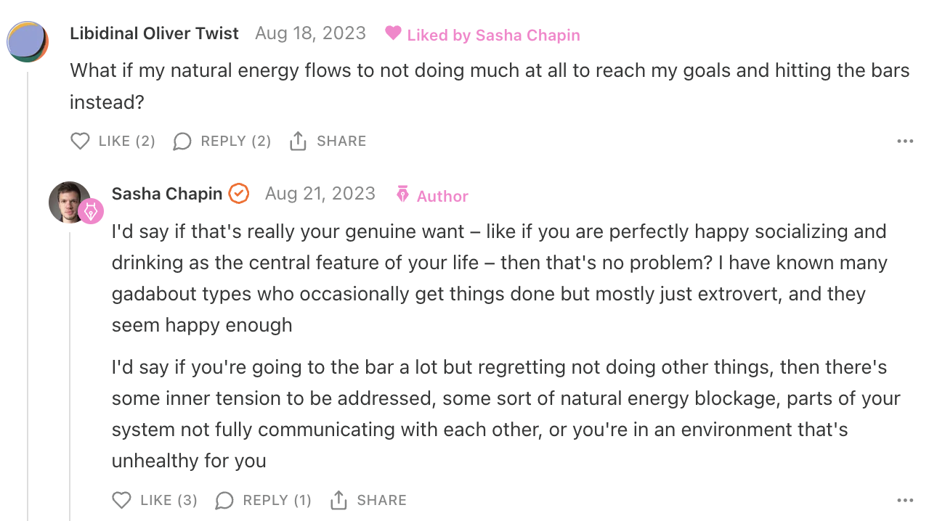The image size is (937, 521).
Task: Click the pink Author pen icon
Action: 402,194
